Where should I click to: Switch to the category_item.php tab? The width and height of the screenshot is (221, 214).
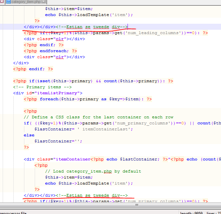click(x=26, y=2)
